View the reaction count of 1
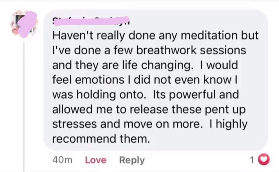279x172 pixels. [x=252, y=160]
